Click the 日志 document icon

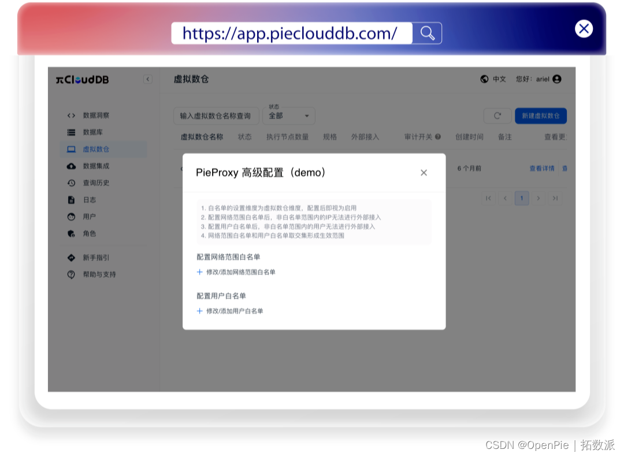[x=71, y=200]
